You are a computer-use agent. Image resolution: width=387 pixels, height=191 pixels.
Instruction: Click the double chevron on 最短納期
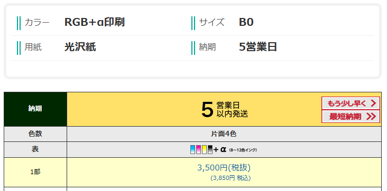tap(371, 116)
